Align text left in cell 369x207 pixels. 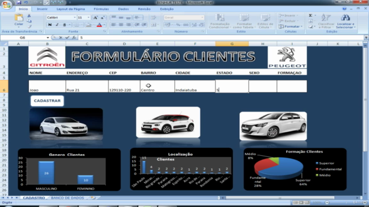pyautogui.click(x=114, y=25)
